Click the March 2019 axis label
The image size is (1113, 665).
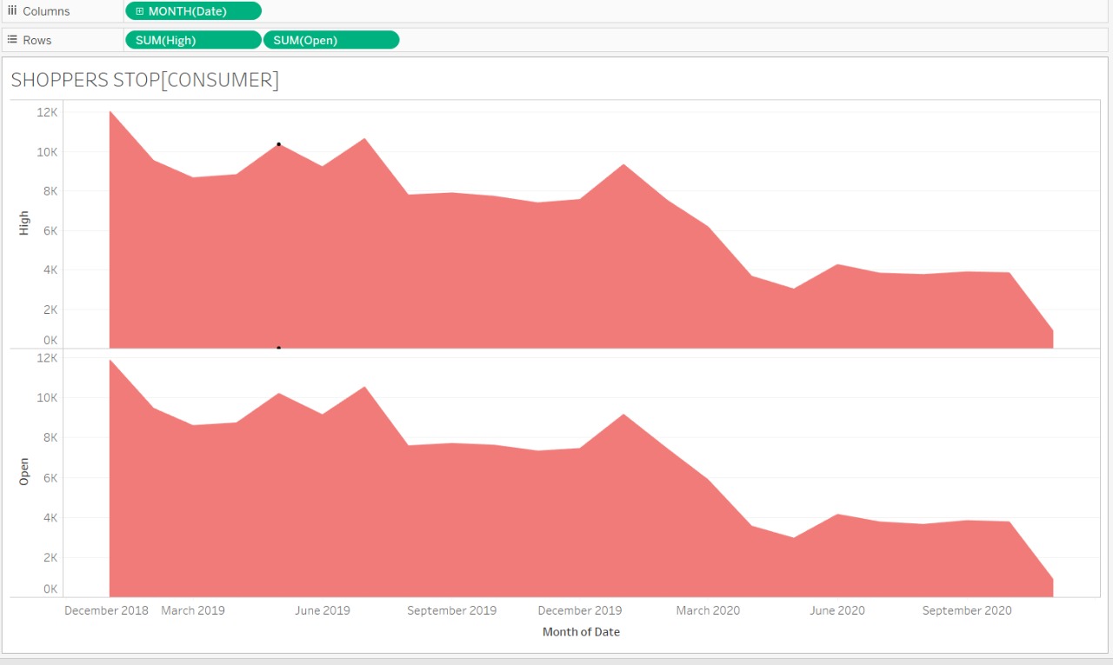click(x=193, y=610)
